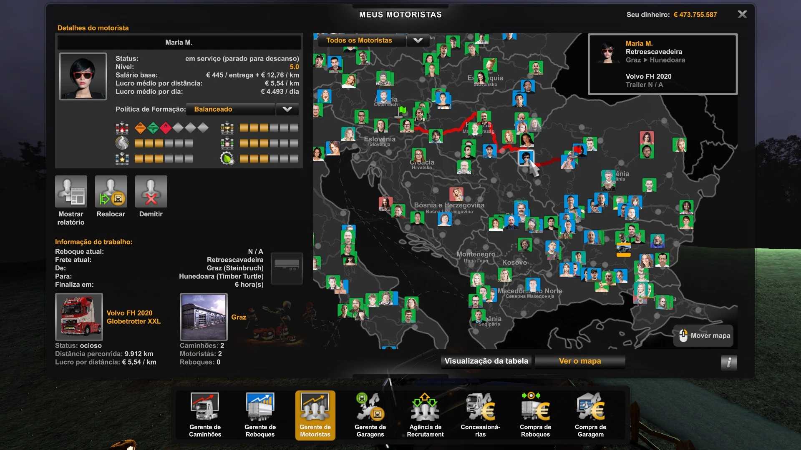Select Maria M. sunglasses driver marker on map
This screenshot has width=801, height=450.
click(x=525, y=157)
